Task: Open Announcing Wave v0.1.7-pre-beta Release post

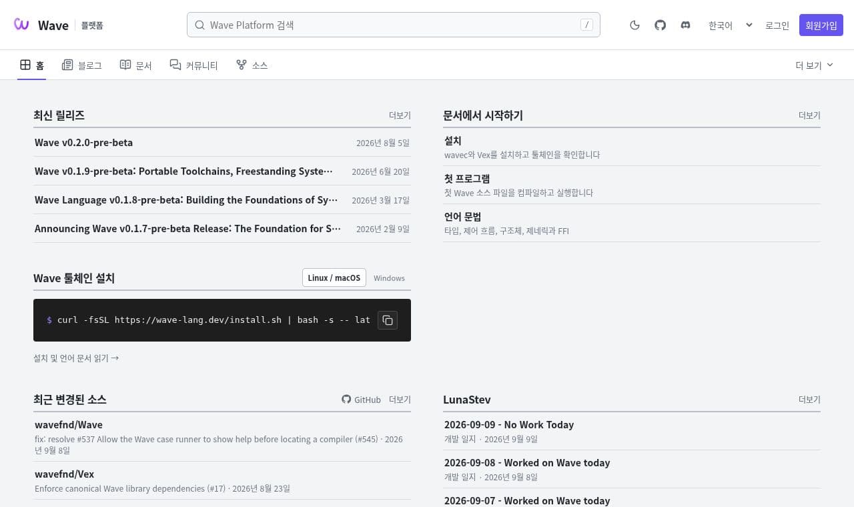Action: [222, 229]
